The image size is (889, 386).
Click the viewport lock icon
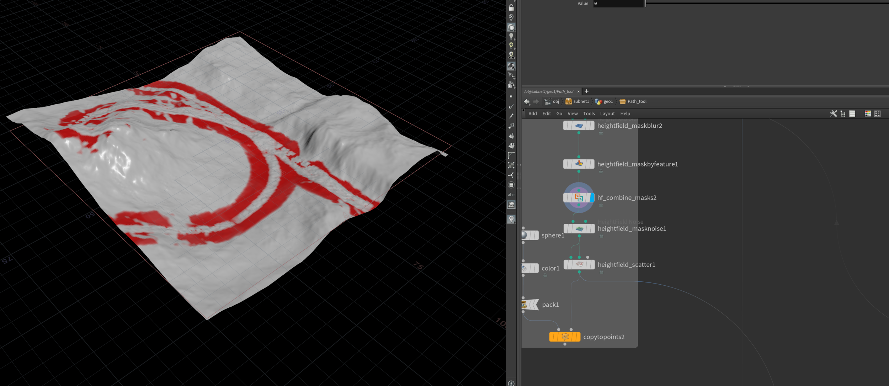511,7
